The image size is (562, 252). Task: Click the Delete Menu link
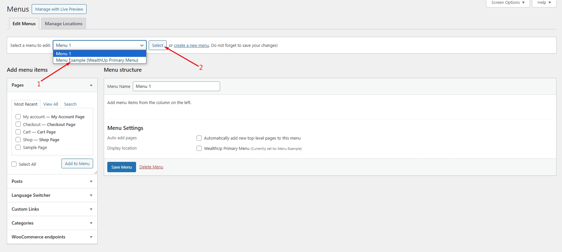tap(151, 167)
